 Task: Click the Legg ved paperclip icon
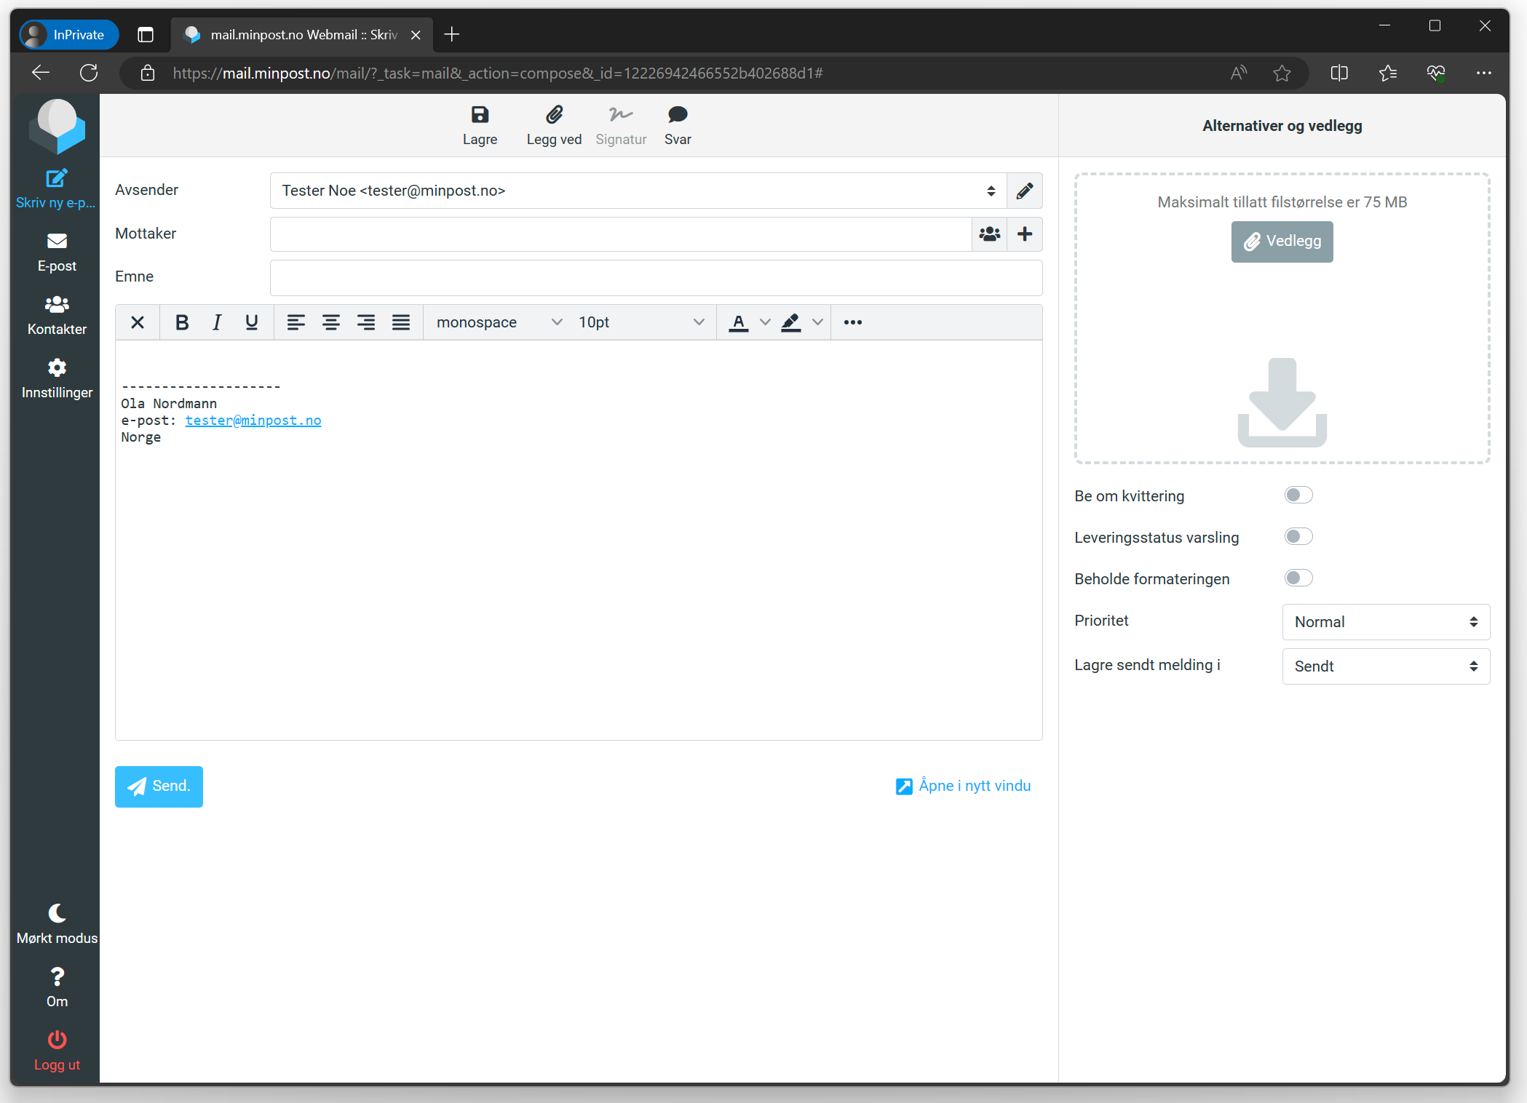pyautogui.click(x=554, y=115)
